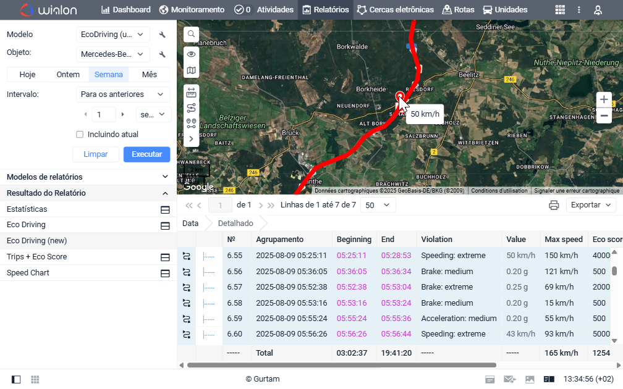This screenshot has width=623, height=389.
Task: Open the apps grid icon in top bar
Action: [x=560, y=10]
